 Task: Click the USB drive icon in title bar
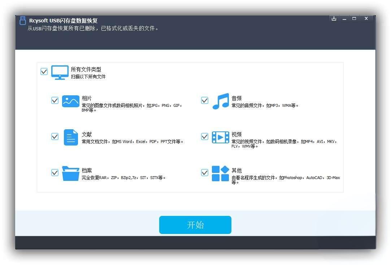pyautogui.click(x=23, y=21)
